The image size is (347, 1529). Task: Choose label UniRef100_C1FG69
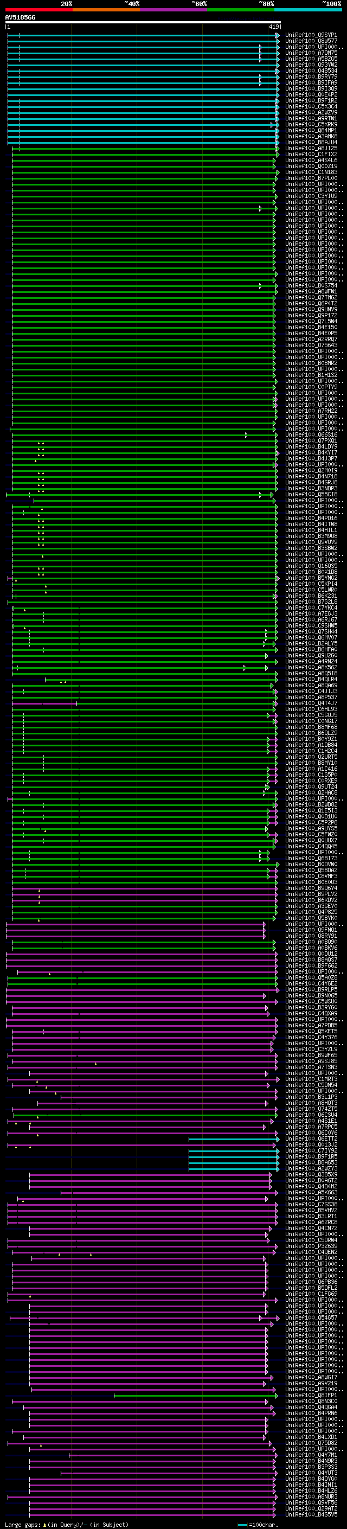pos(311,1294)
